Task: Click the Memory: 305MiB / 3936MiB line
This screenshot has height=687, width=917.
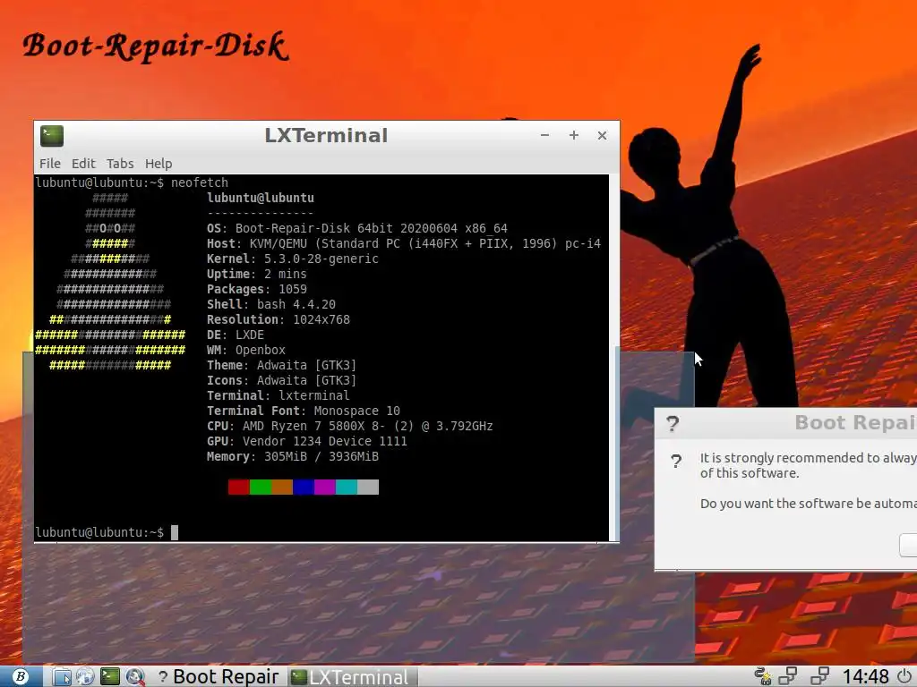Action: (x=293, y=456)
